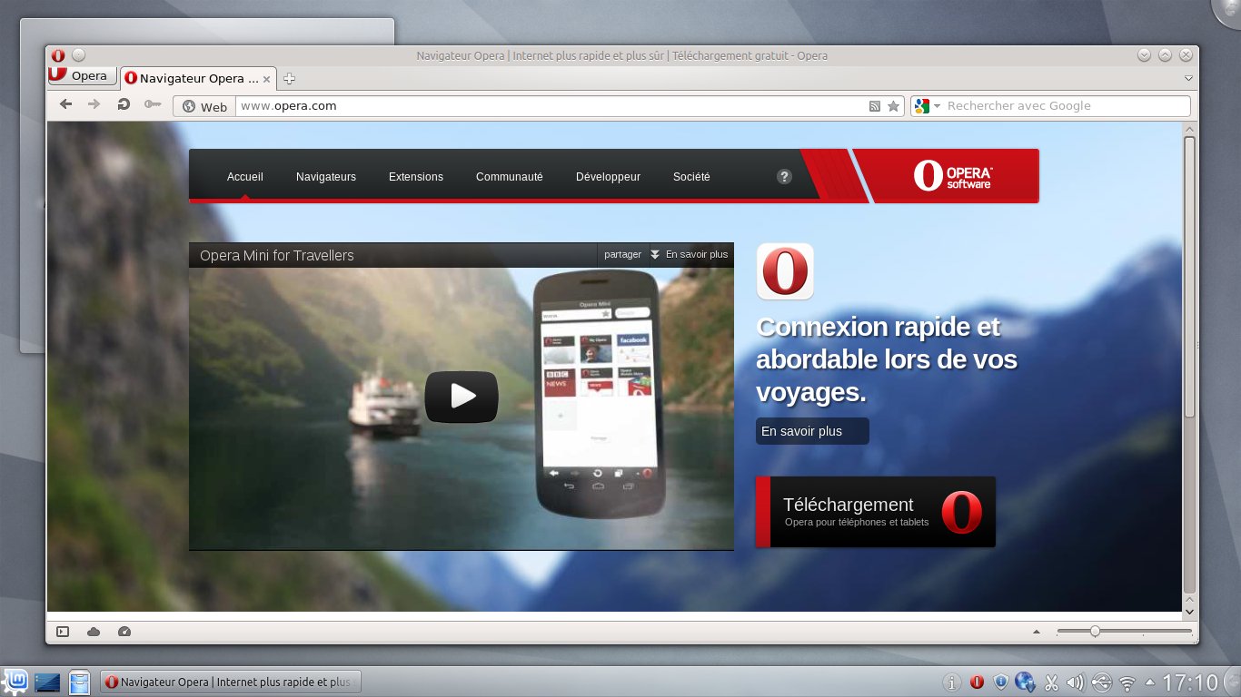Open the search engine dropdown
Image resolution: width=1241 pixels, height=697 pixels.
(x=928, y=106)
